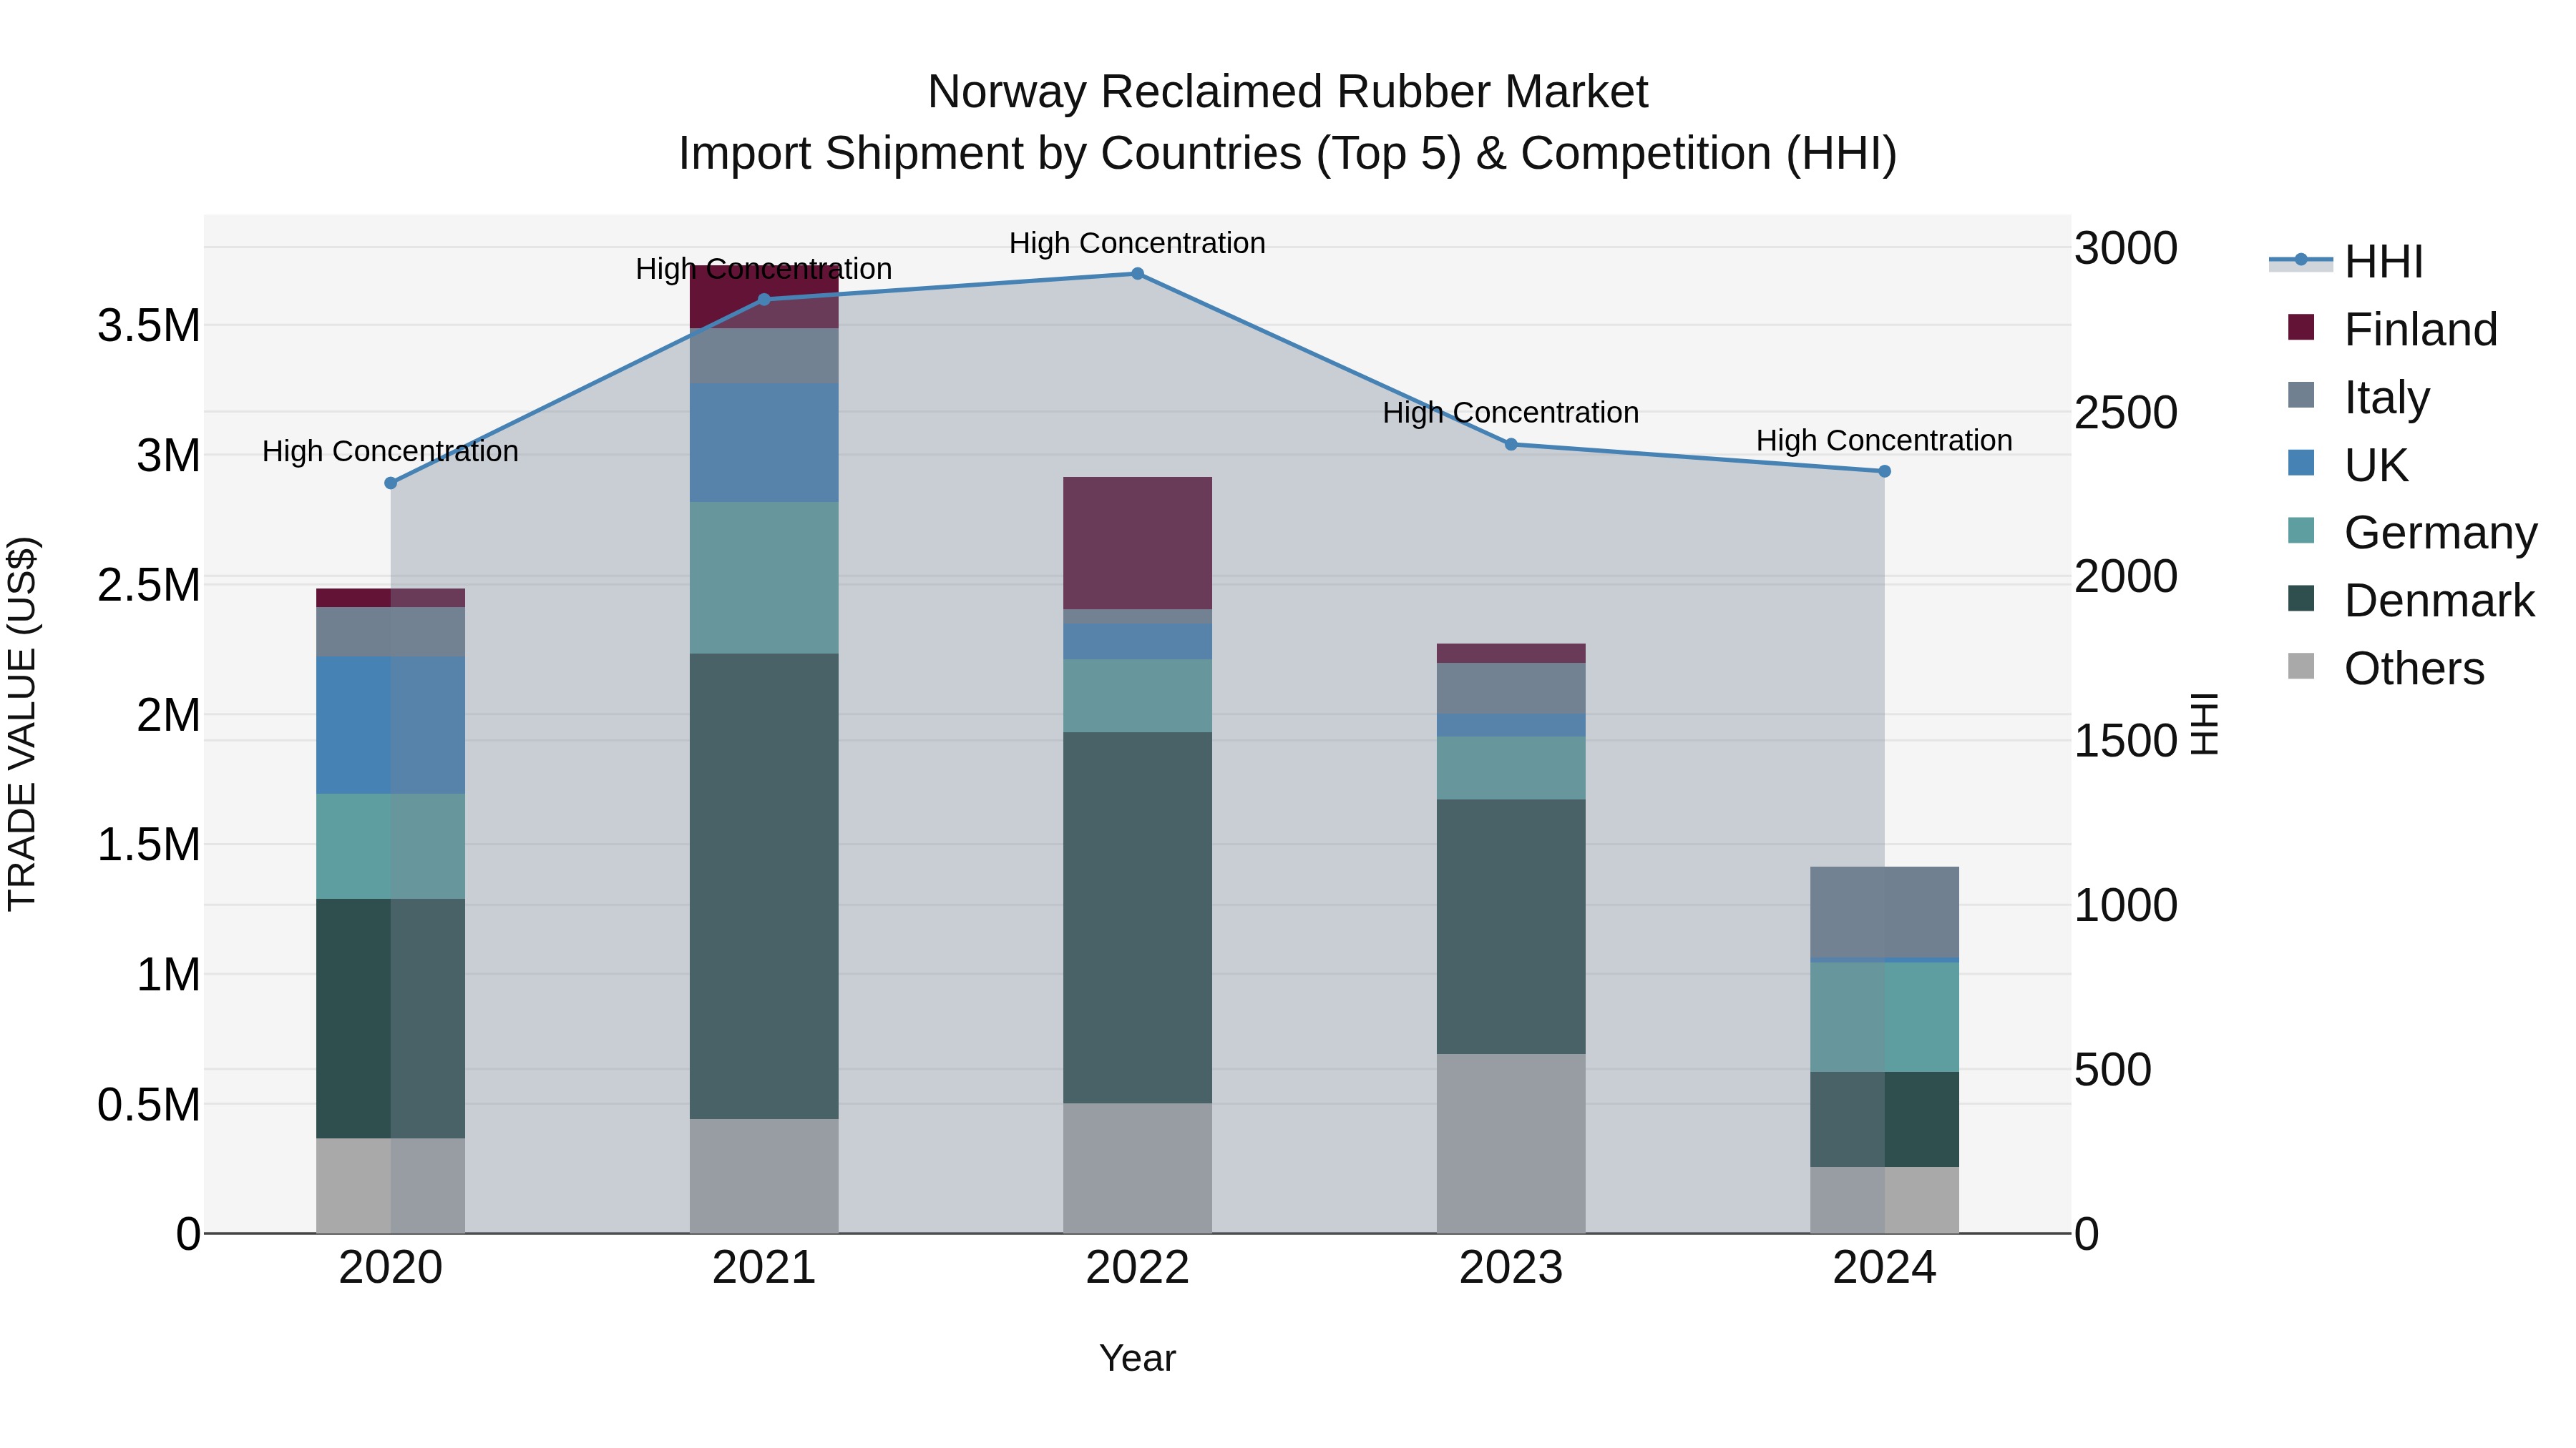Select the 2021 Germany bar segment
The height and width of the screenshot is (1448, 2576).
(x=764, y=578)
